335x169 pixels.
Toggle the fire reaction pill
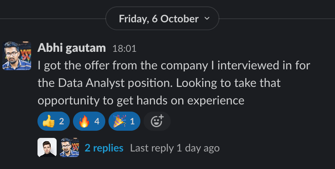tap(89, 121)
